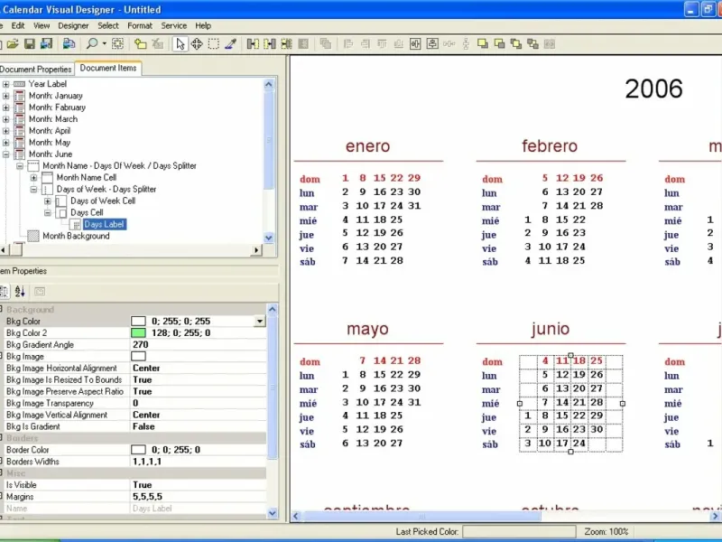Open the Select menu

[108, 26]
